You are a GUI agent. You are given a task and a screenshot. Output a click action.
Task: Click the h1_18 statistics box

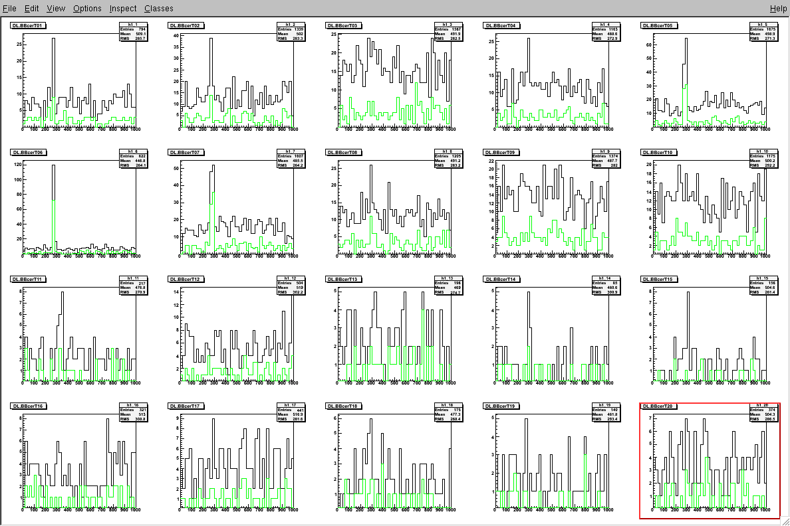click(448, 412)
